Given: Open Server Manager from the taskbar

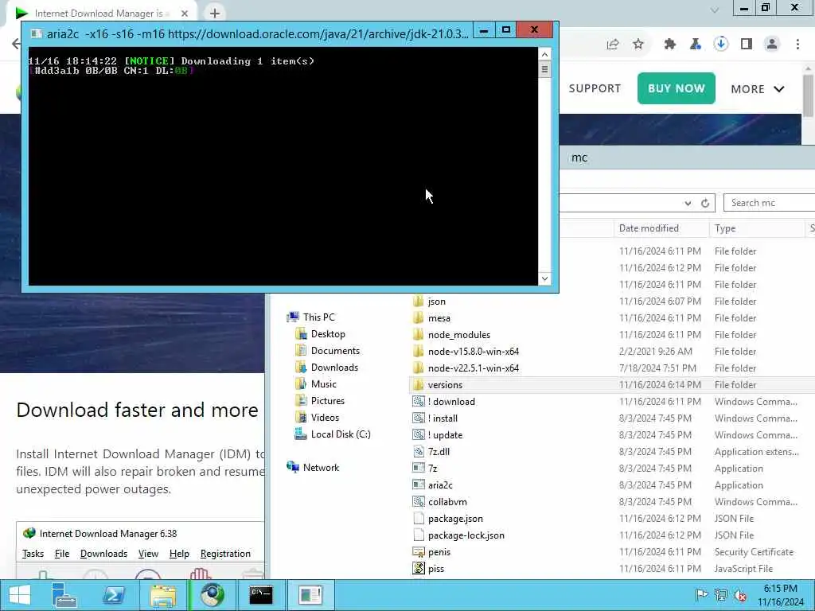Looking at the screenshot, I should [64, 595].
